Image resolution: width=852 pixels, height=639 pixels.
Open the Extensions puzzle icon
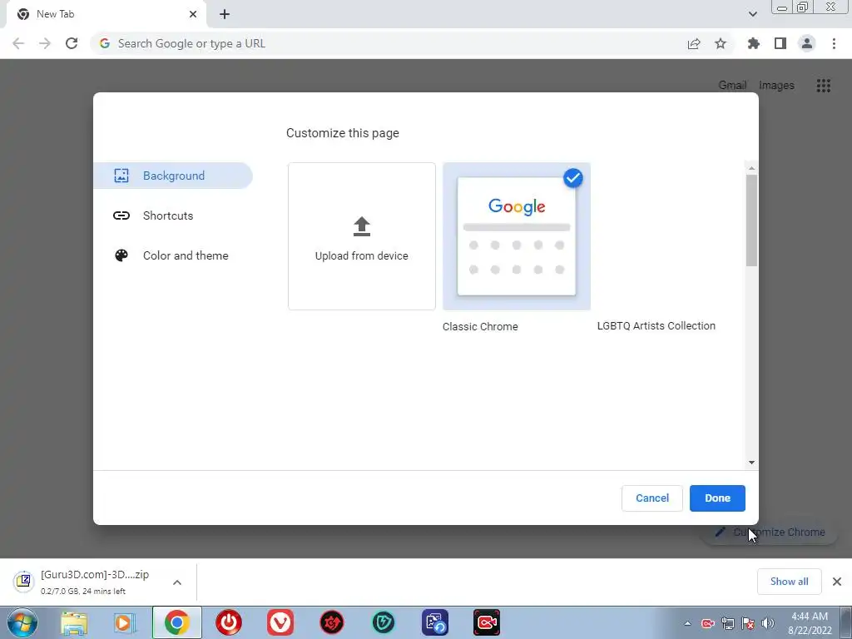(x=753, y=43)
